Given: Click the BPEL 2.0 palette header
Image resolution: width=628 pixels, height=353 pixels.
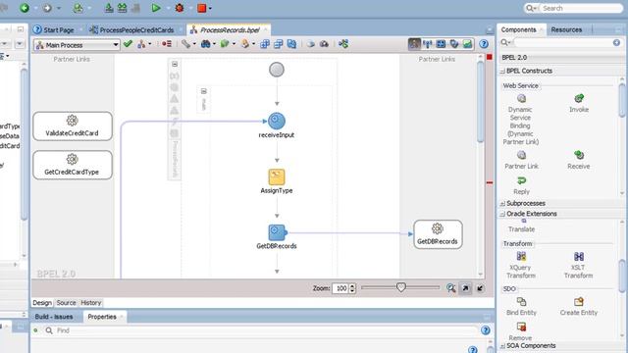Looking at the screenshot, I should [x=560, y=58].
